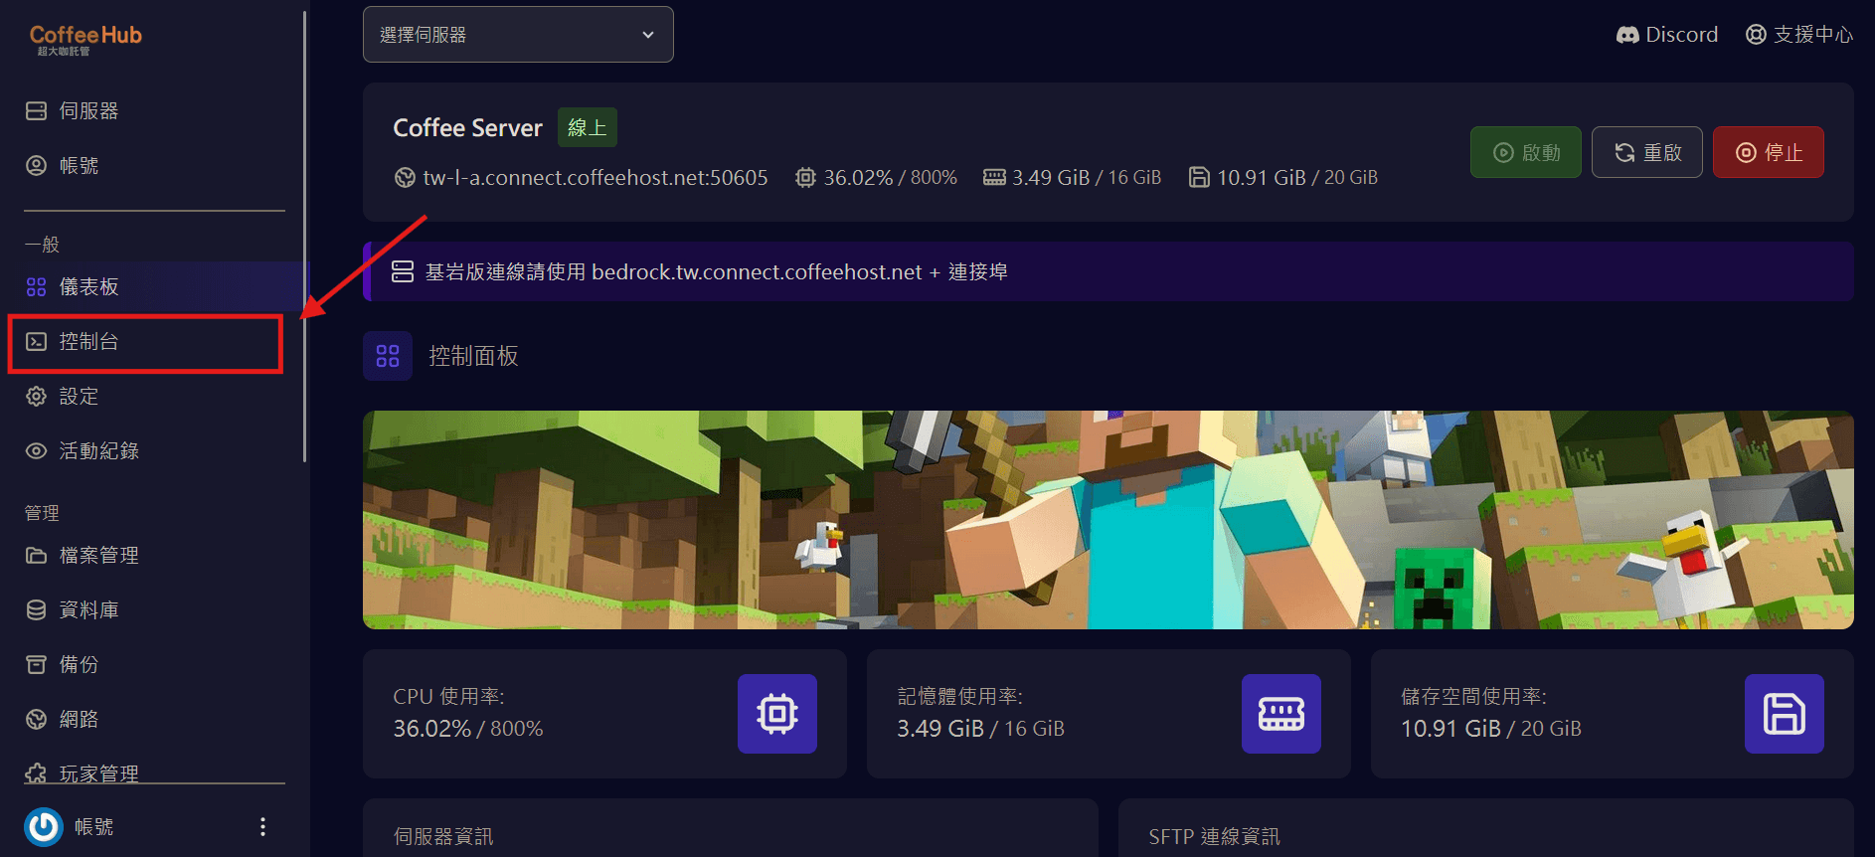This screenshot has width=1875, height=857.
Task: Click the 10.91 GiB / 20 GiB card value
Action: click(x=1491, y=729)
